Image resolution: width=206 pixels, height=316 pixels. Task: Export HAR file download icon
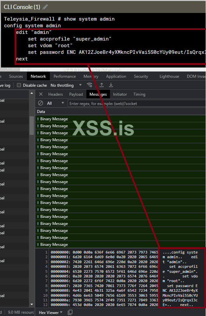click(x=111, y=85)
